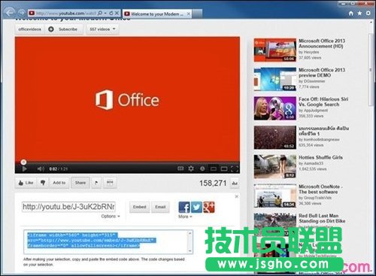Image resolution: width=376 pixels, height=276 pixels.
Task: Click the browser Forward arrow
Action: coord(22,13)
